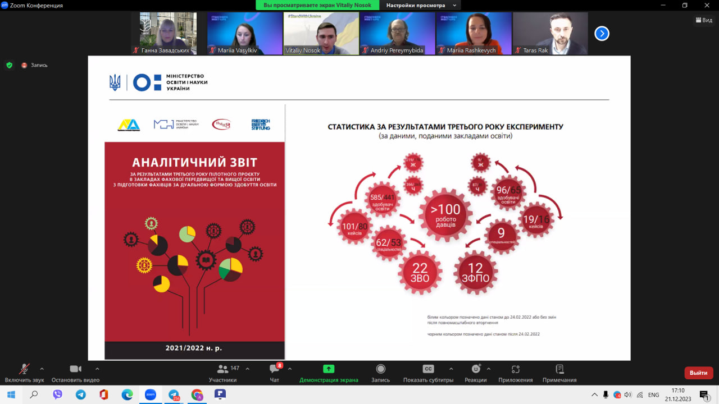Image resolution: width=719 pixels, height=404 pixels.
Task: Select Mariia Rashkevych video thumbnail
Action: (474, 34)
